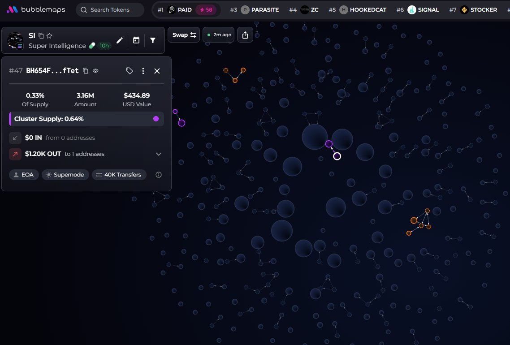Click the Supernode badge
Screen dimensions: 510x345
click(x=65, y=175)
